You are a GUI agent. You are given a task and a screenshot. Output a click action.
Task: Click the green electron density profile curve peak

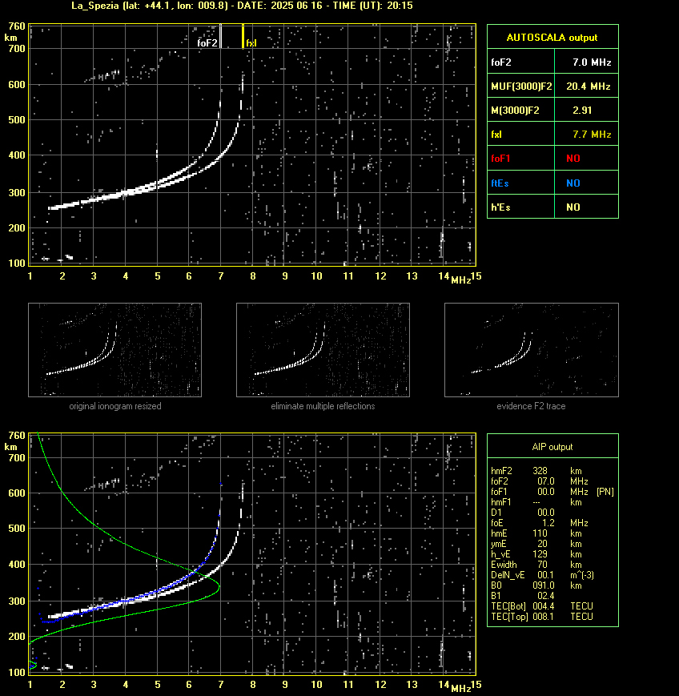[x=219, y=587]
